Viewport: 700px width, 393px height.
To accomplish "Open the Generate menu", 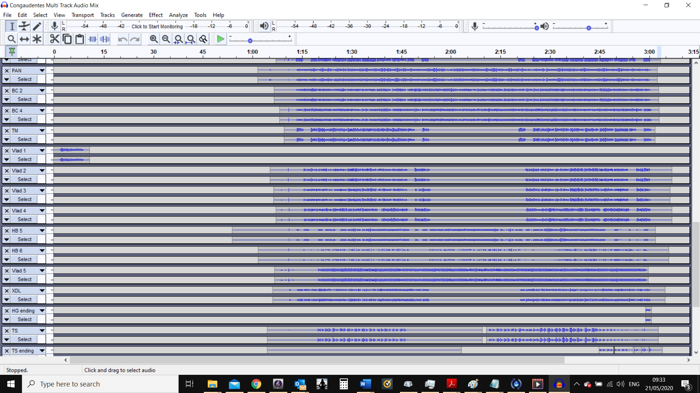I will point(132,15).
